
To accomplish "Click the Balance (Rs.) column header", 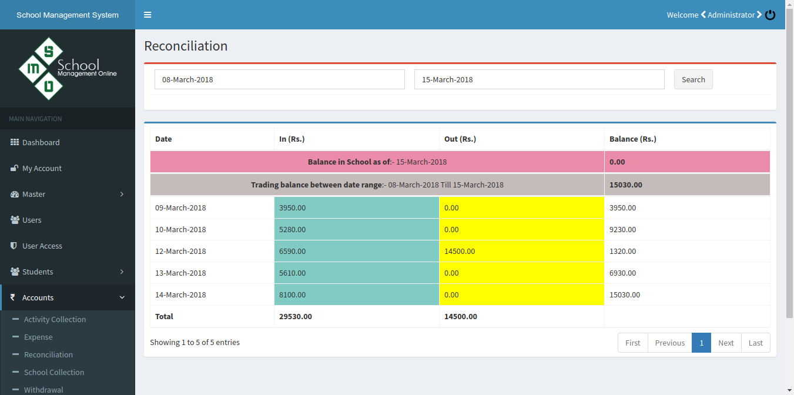I will click(x=687, y=139).
